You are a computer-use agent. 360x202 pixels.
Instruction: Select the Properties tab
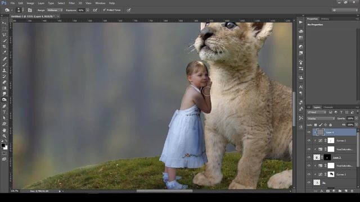tap(313, 19)
